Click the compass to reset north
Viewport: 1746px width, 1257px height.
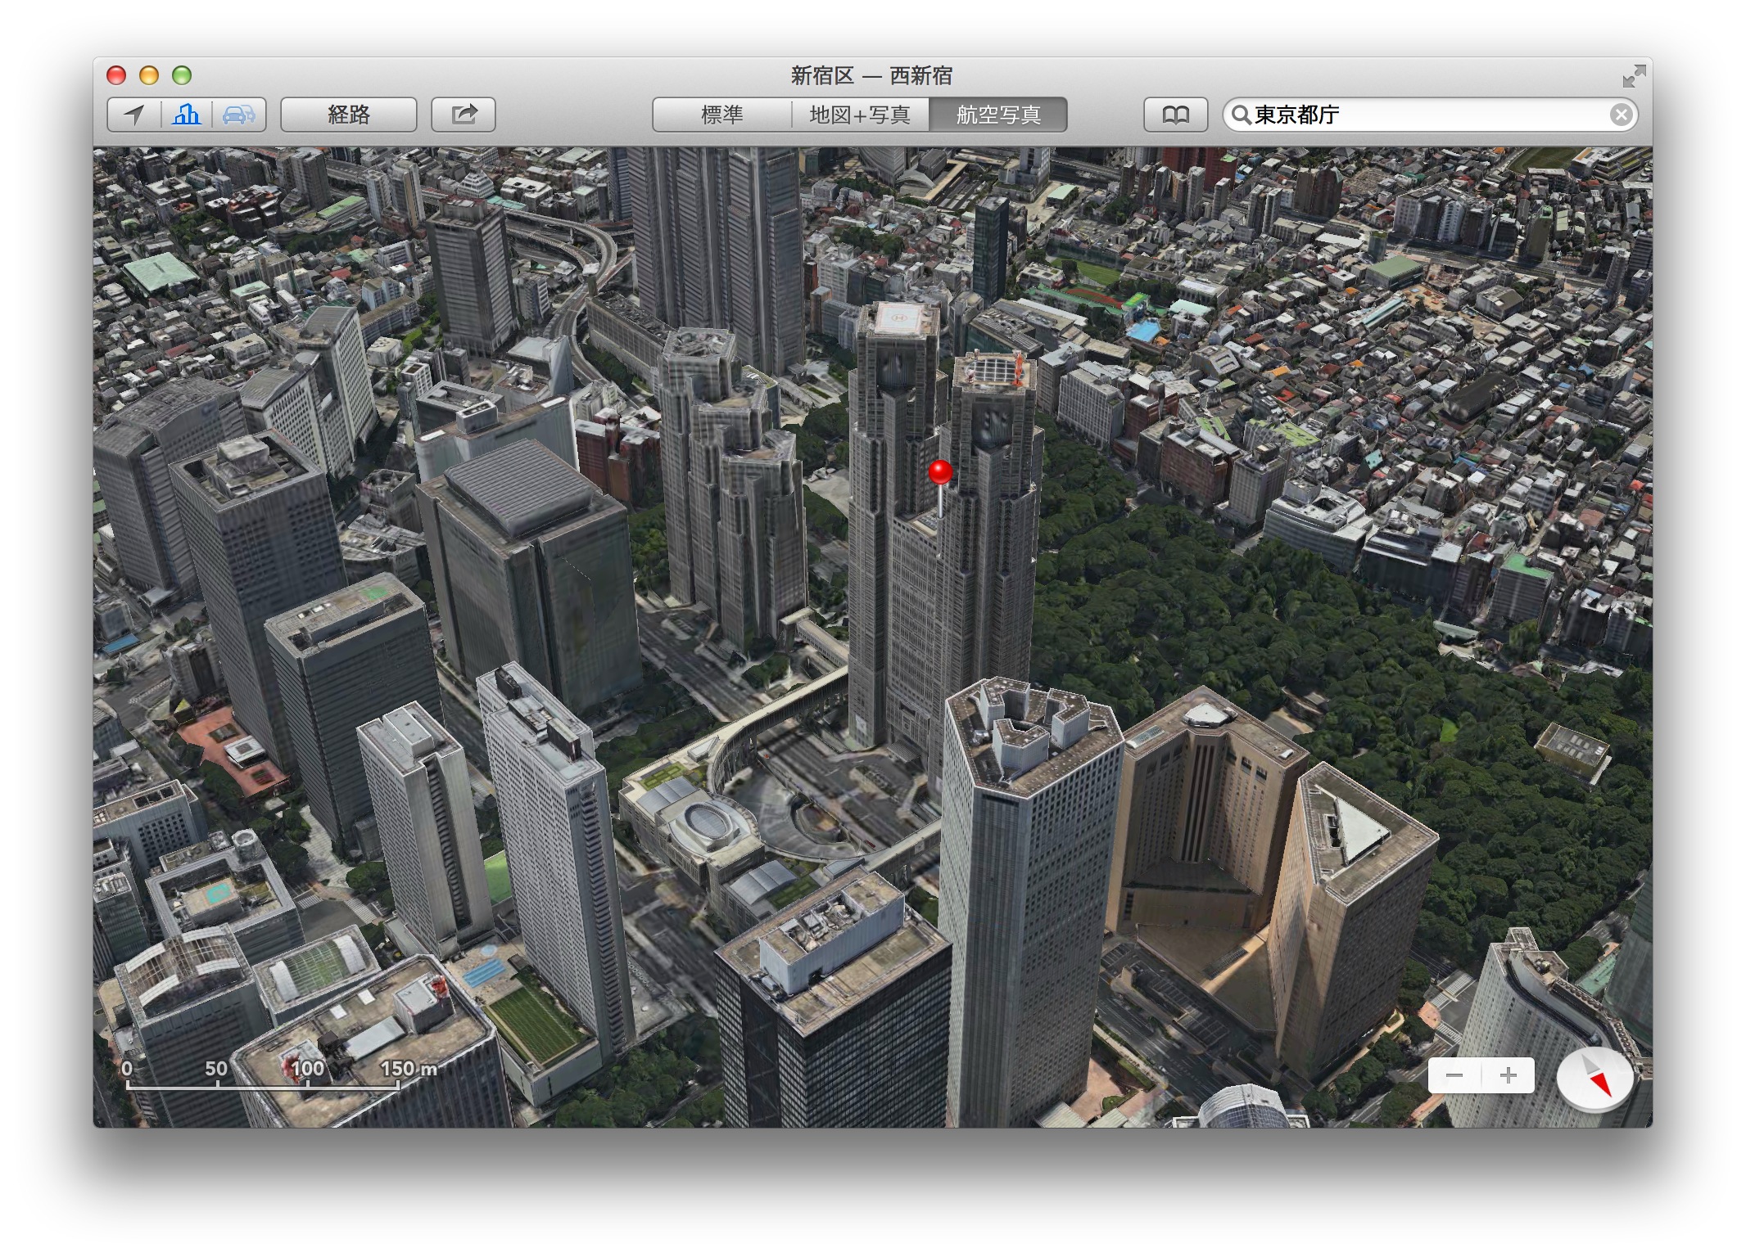[1594, 1079]
